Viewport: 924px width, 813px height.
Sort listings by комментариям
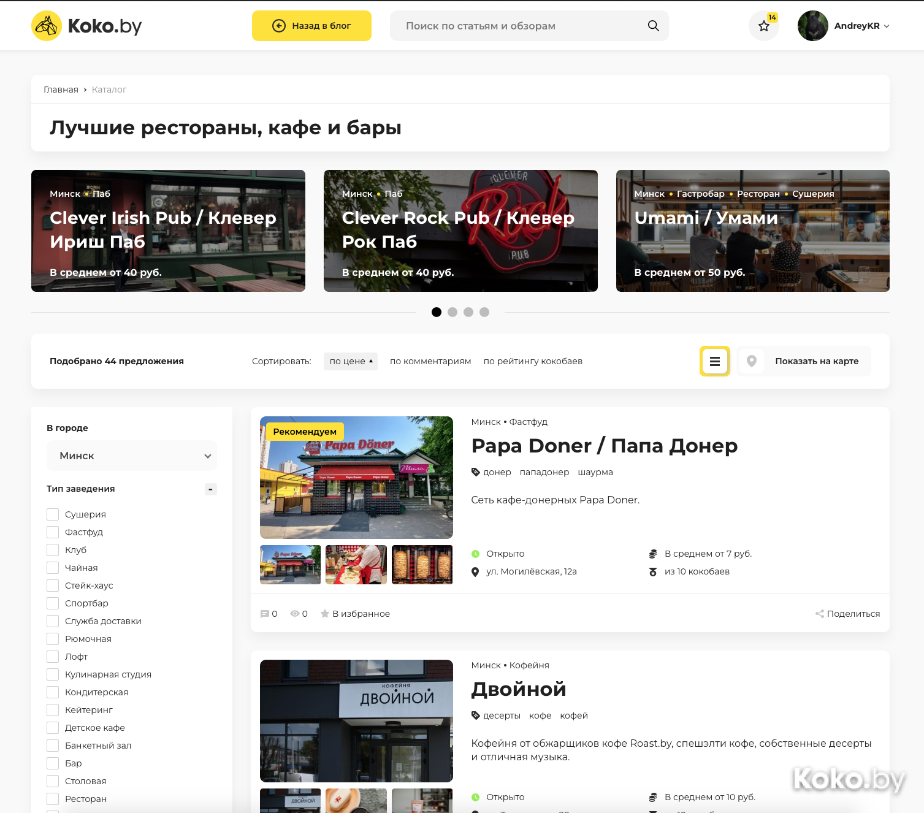pyautogui.click(x=430, y=361)
